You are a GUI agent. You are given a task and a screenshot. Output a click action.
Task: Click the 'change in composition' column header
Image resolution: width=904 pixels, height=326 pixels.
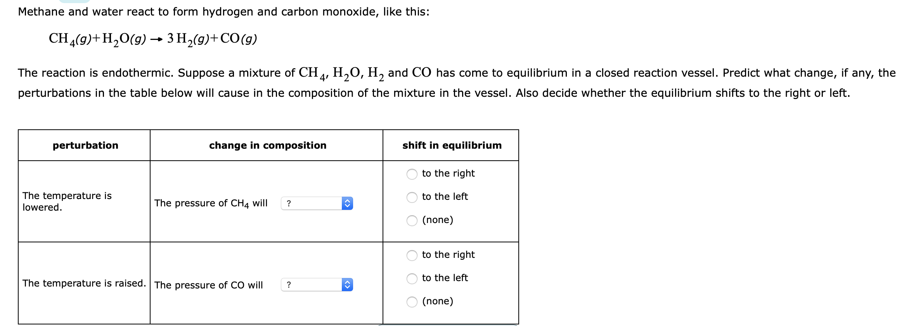pos(267,146)
